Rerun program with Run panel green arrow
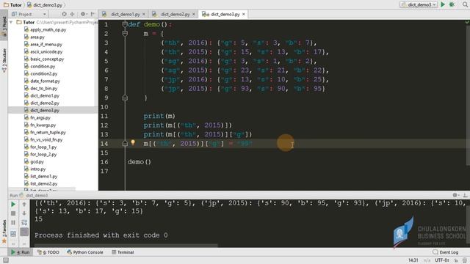The image size is (470, 264). click(x=13, y=205)
